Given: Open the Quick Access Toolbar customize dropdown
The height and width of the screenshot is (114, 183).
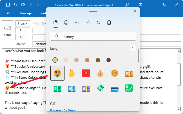Looking at the screenshot, I should click(46, 5).
